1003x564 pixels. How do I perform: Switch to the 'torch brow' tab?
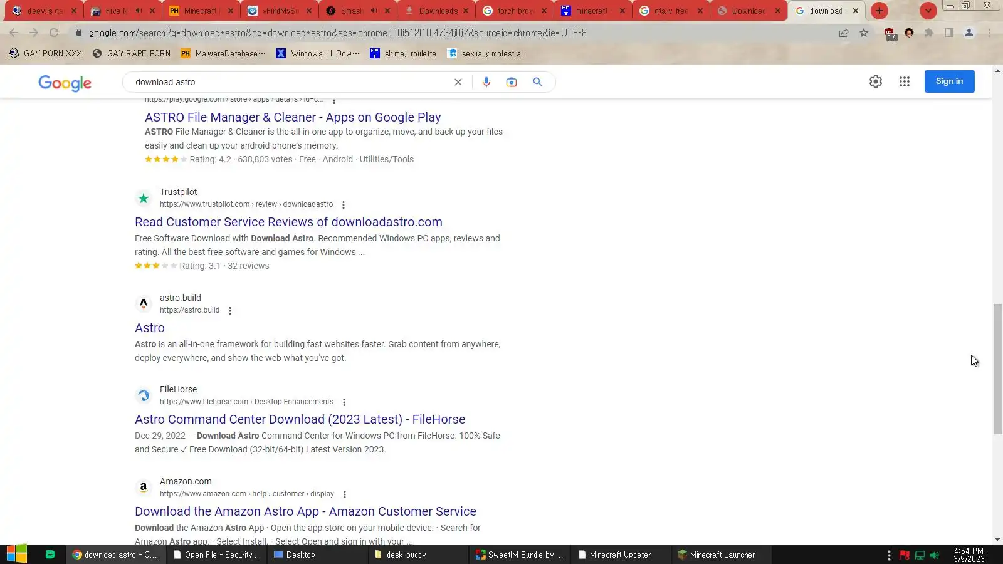pyautogui.click(x=515, y=11)
